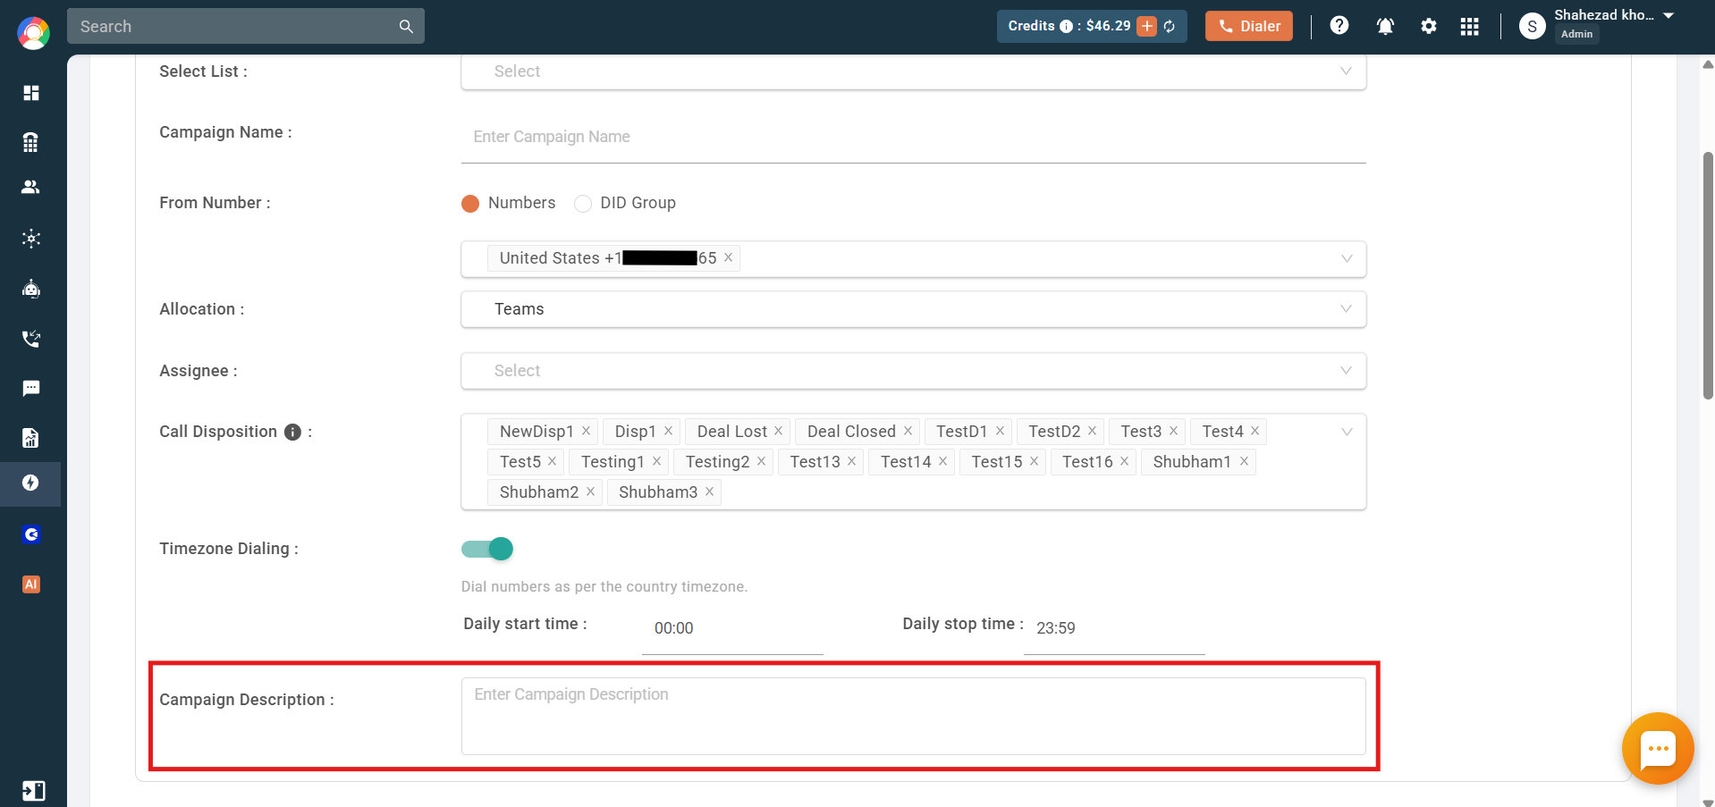Click the collapse sidebar icon at bottom
The image size is (1715, 807).
(x=33, y=791)
